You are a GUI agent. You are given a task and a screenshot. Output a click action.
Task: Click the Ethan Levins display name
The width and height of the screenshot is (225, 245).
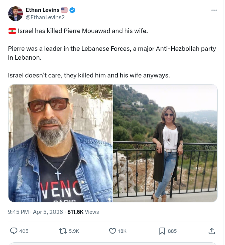click(x=42, y=10)
